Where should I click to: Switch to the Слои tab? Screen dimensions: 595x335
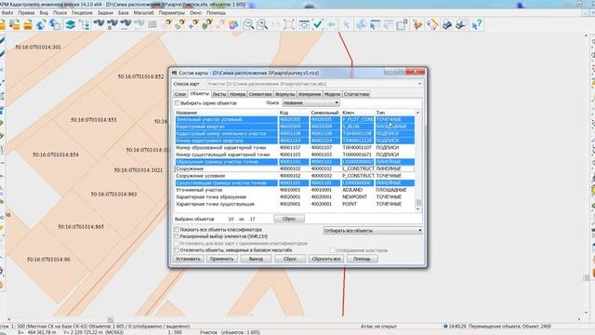(x=180, y=94)
